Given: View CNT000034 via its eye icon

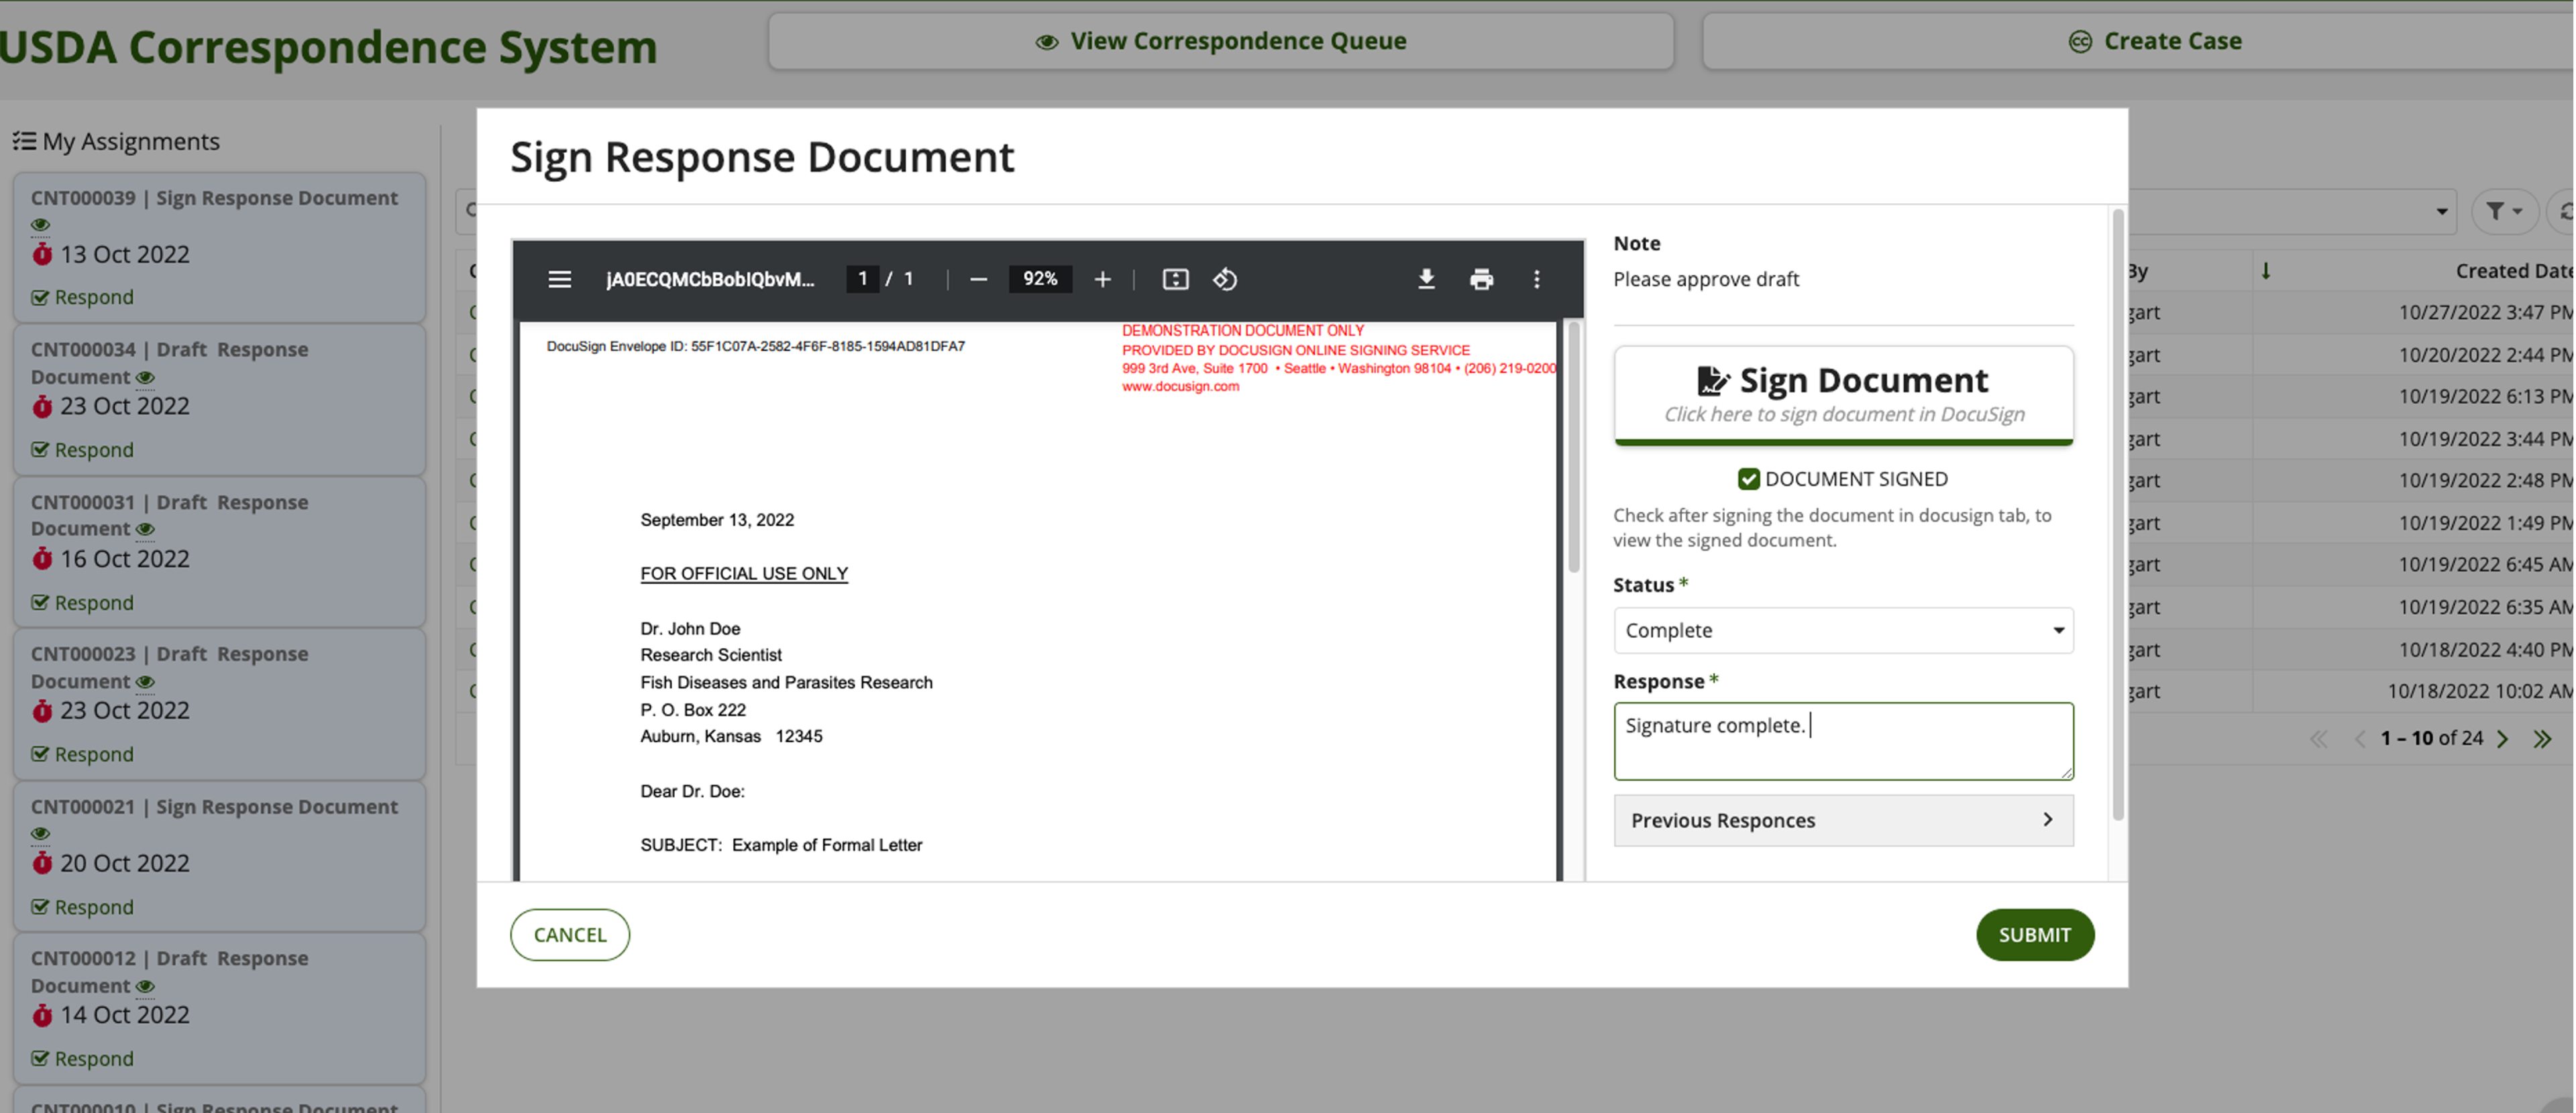Looking at the screenshot, I should tap(145, 377).
